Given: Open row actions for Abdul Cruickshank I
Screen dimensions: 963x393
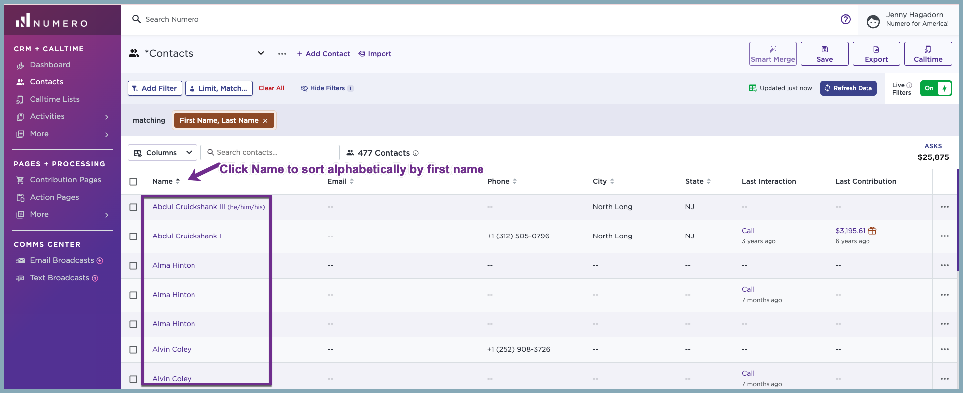Looking at the screenshot, I should click(x=945, y=236).
